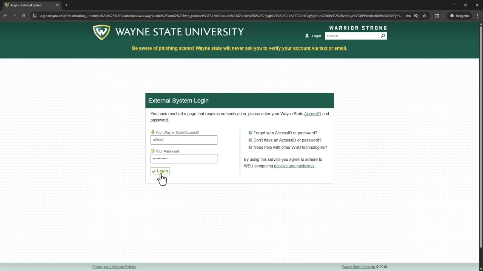
Task: Reload the login page
Action: (x=23, y=16)
